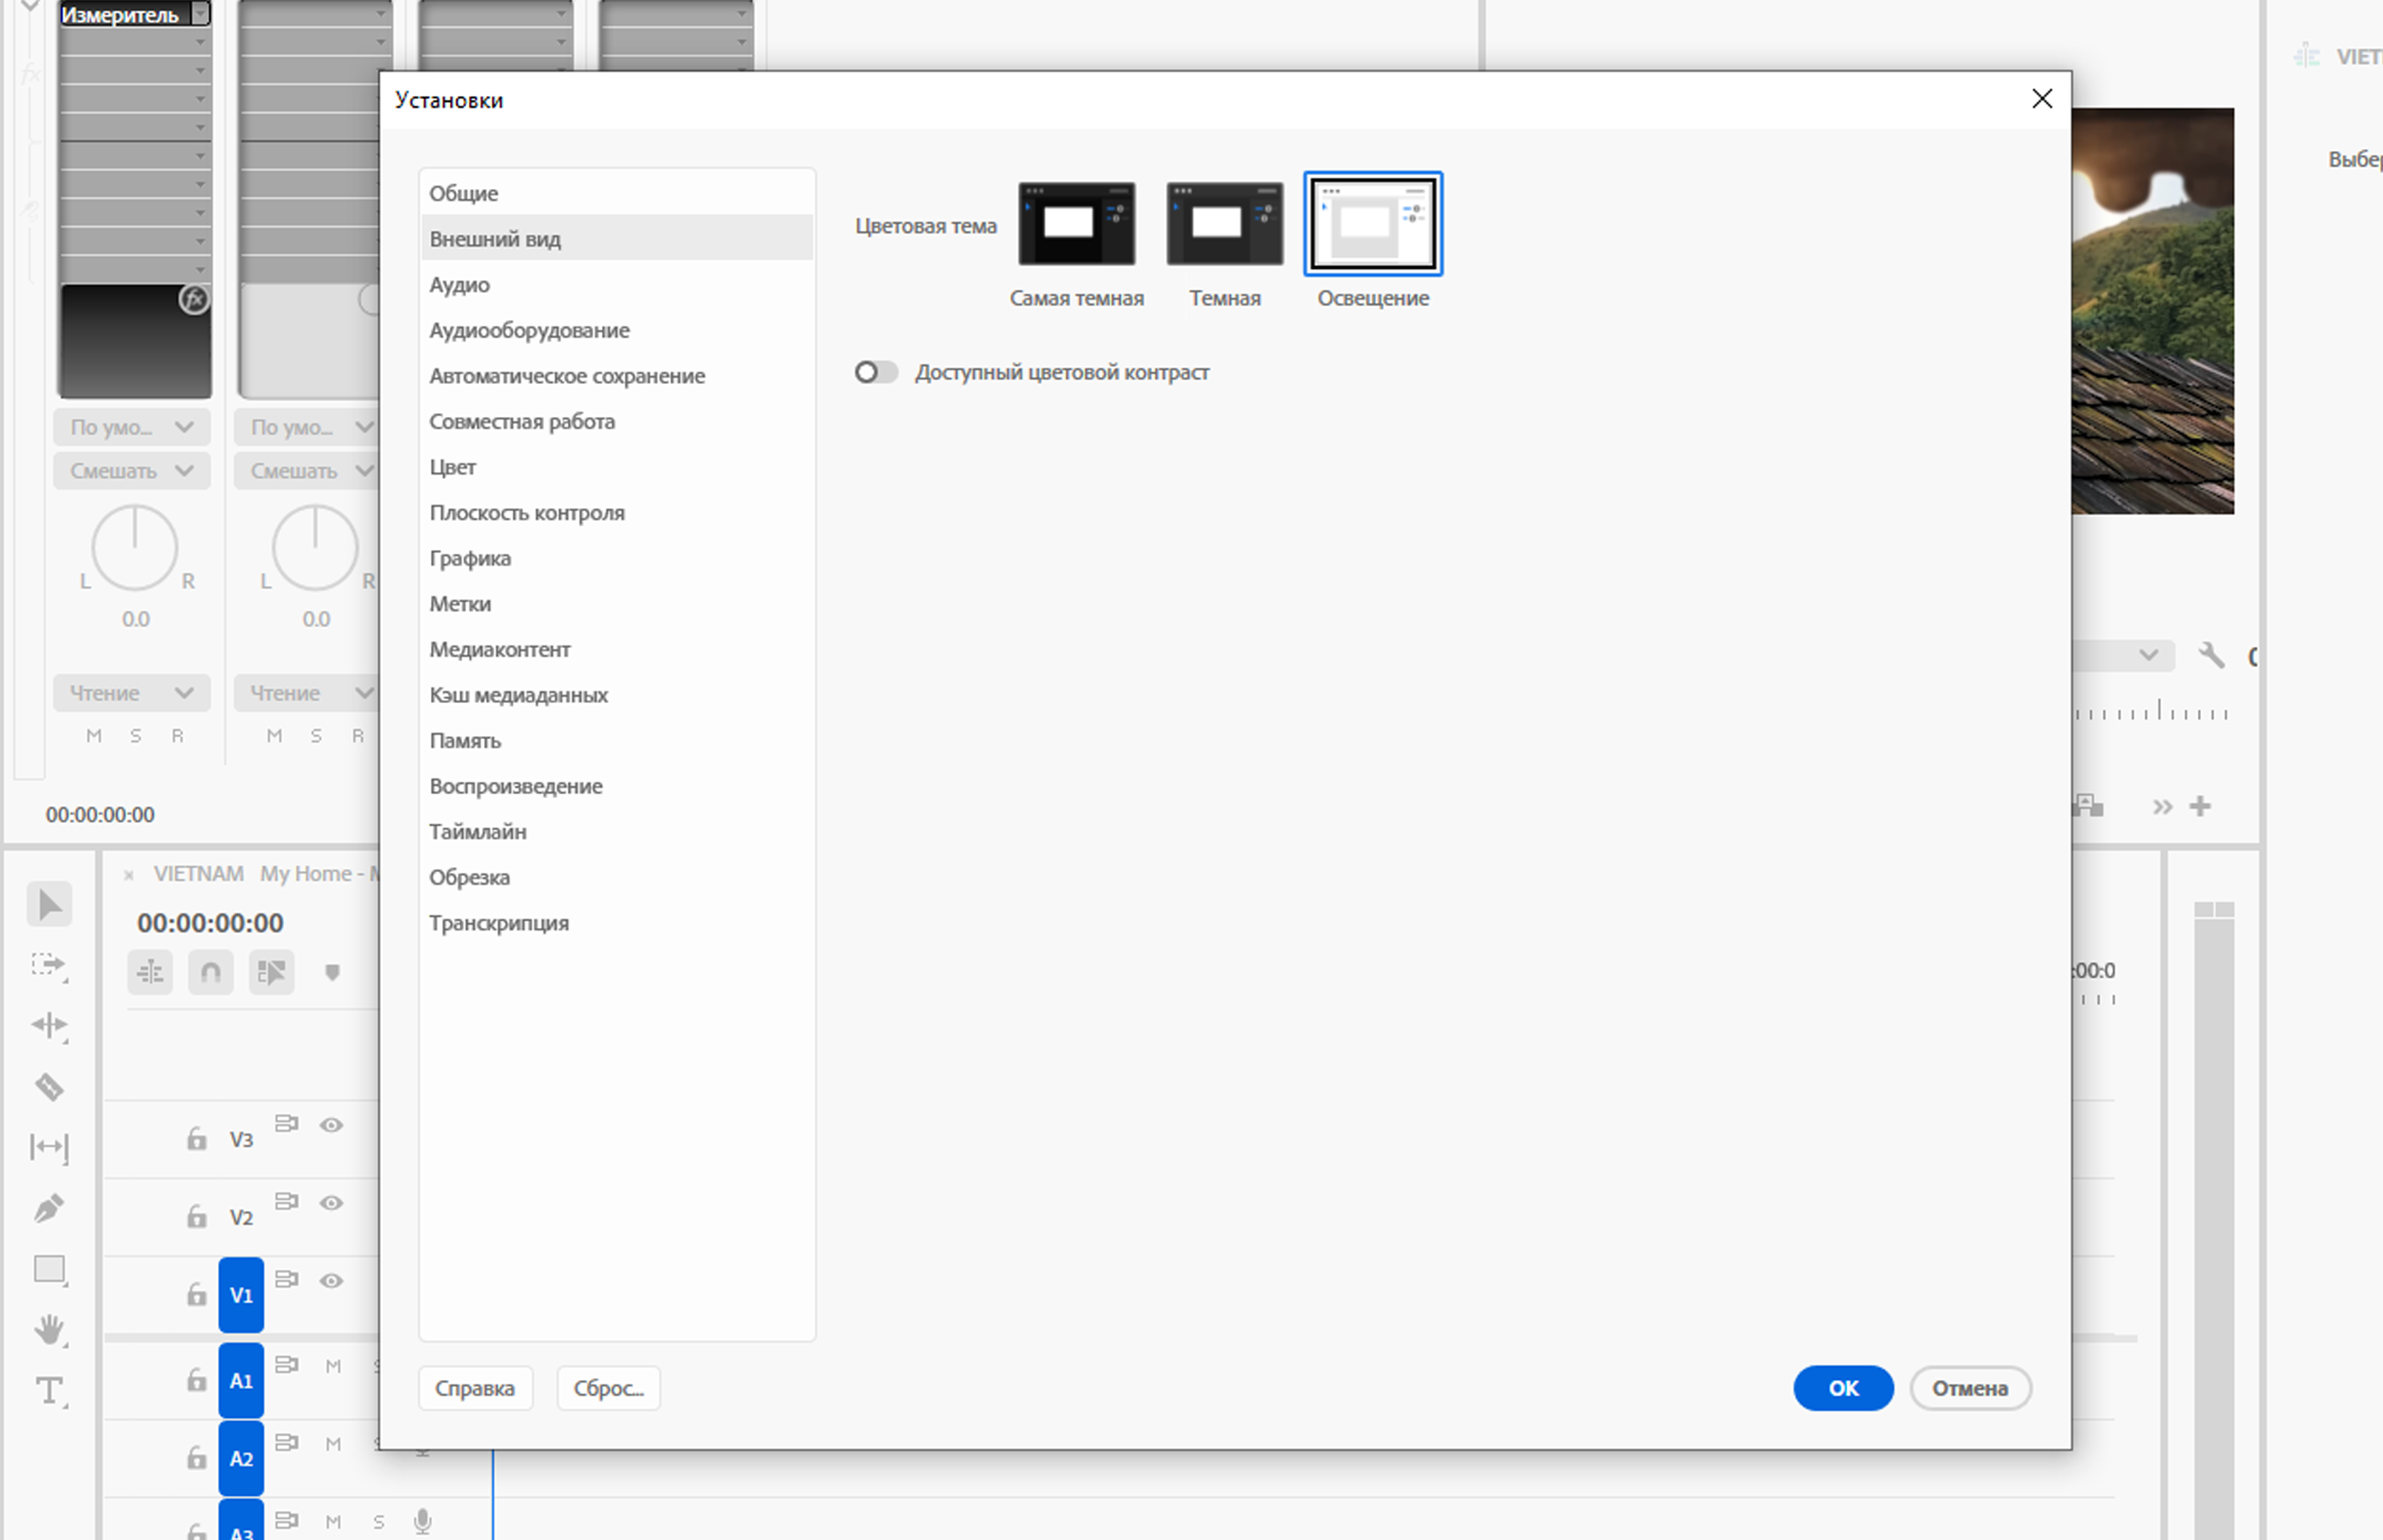
Task: Select the Pen tool
Action: click(50, 1208)
